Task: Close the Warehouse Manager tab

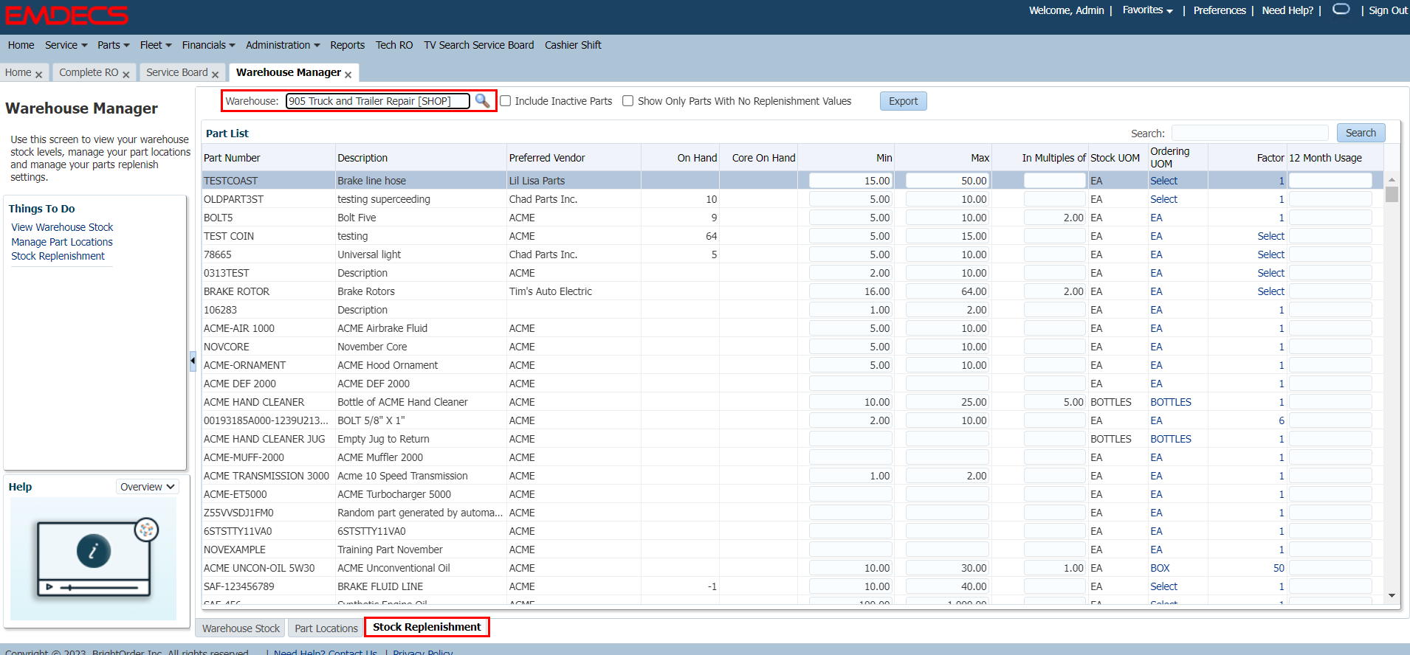Action: tap(348, 74)
